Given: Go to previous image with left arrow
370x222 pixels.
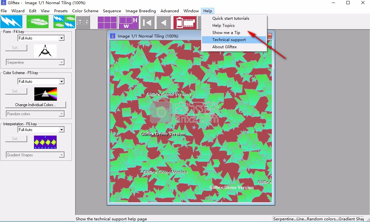Looking at the screenshot, I should click(x=163, y=23).
